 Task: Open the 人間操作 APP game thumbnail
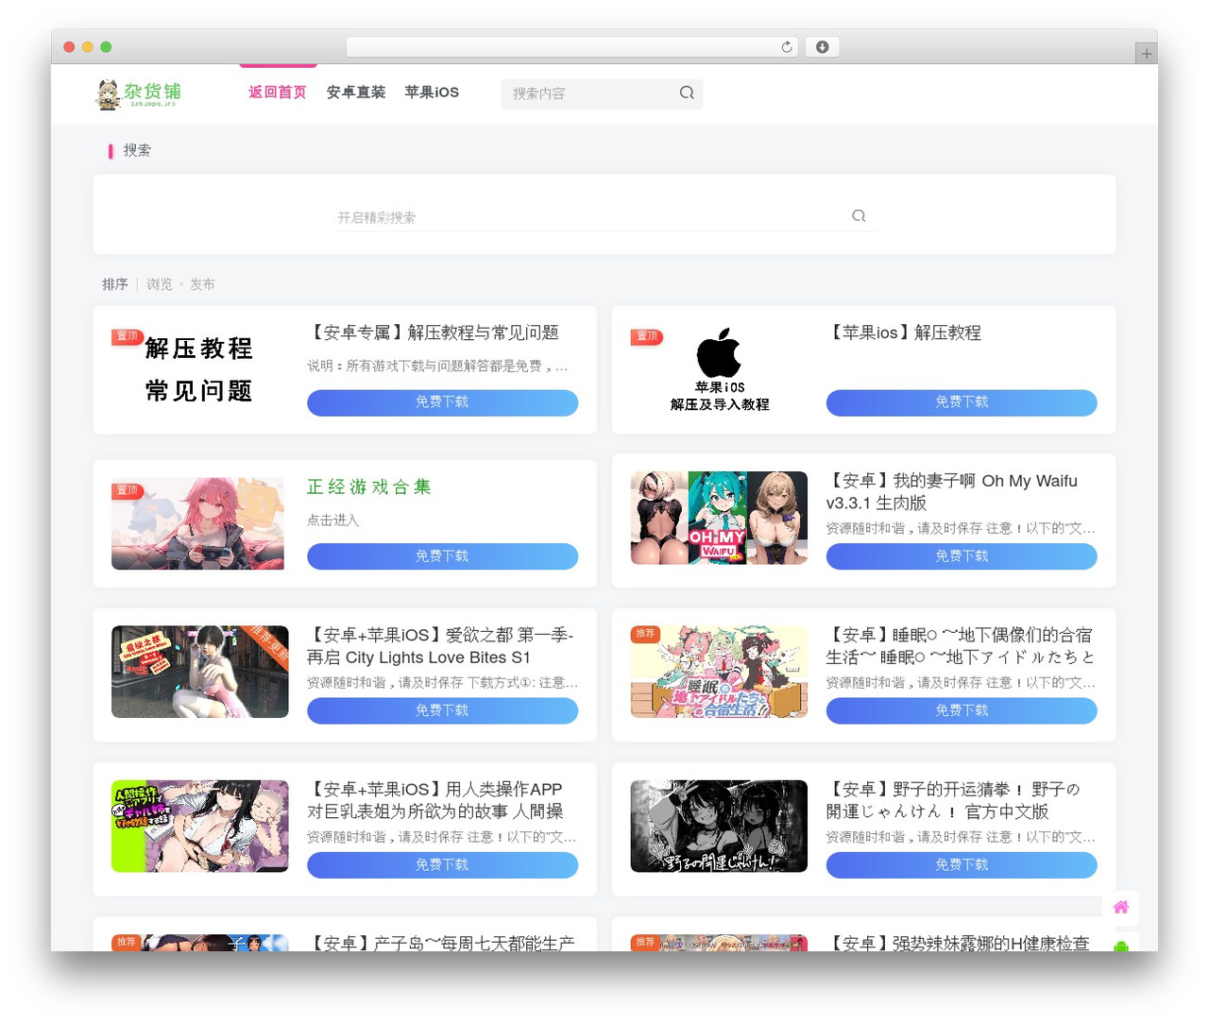pyautogui.click(x=199, y=826)
